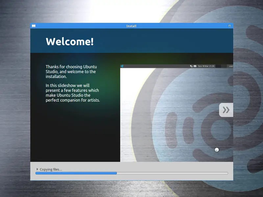Click the "Sun, 18 Mar 21:20" clock text
The width and height of the screenshot is (263, 197).
(206, 66)
